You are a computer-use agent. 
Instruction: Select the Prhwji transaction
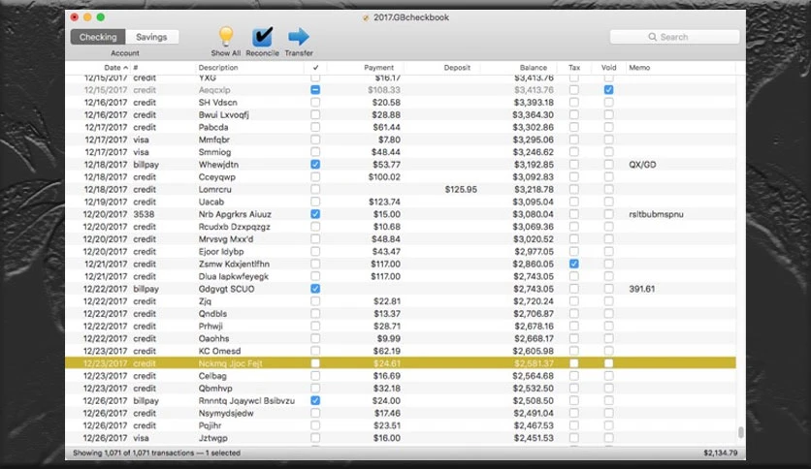pos(401,326)
